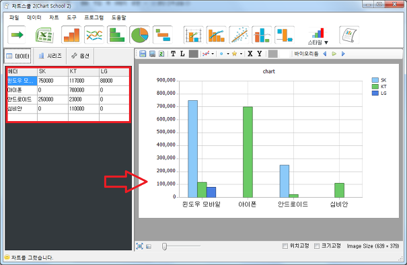Choose the orange bars with curve icon
The height and width of the screenshot is (265, 407).
217,35
